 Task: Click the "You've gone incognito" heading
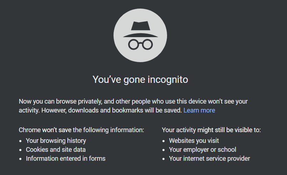(140, 79)
